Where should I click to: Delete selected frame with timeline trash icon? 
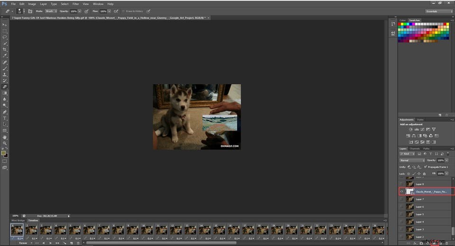pyautogui.click(x=78, y=243)
